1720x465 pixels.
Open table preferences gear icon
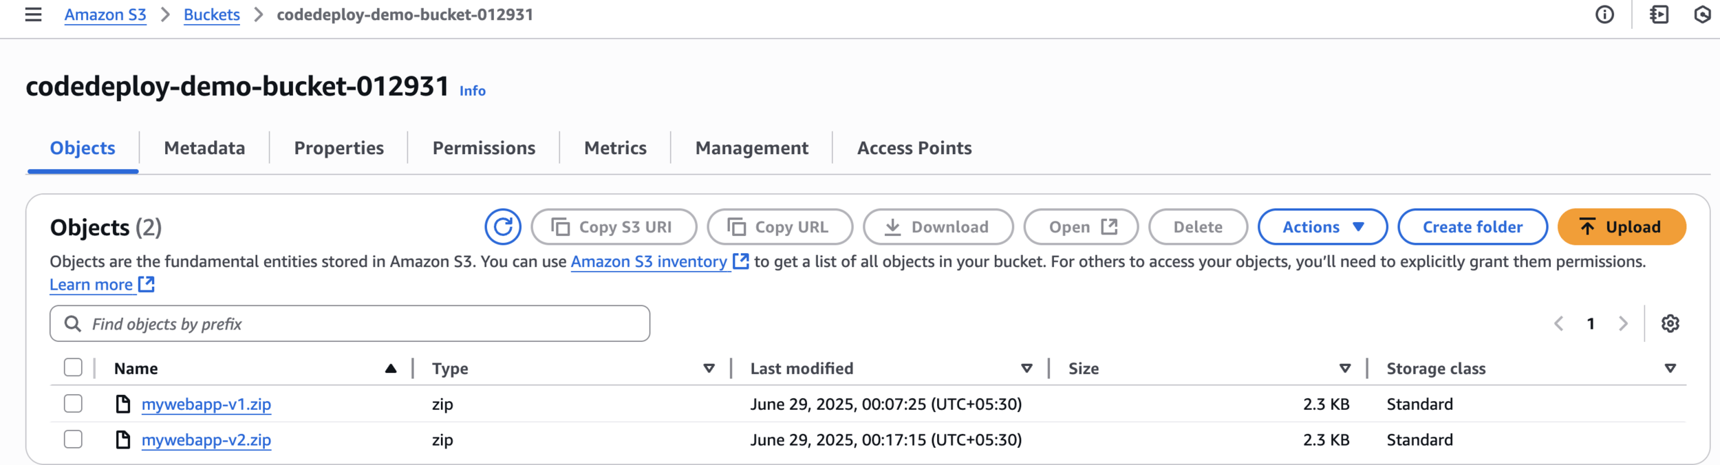[x=1670, y=323]
